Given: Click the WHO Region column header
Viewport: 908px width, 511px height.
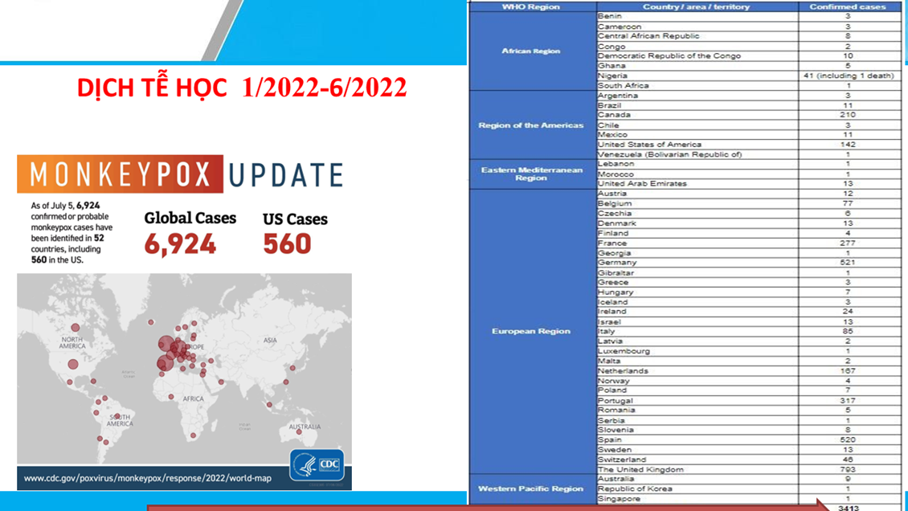Looking at the screenshot, I should coord(530,6).
